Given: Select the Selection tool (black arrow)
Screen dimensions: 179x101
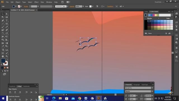Looking at the screenshot, I should pos(3,14).
